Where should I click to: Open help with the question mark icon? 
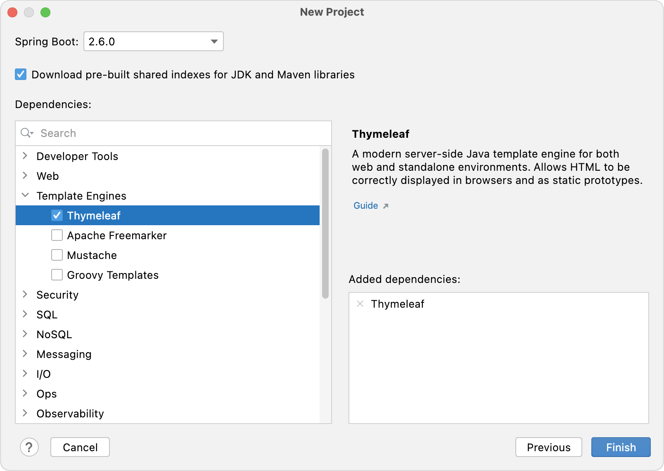point(29,447)
